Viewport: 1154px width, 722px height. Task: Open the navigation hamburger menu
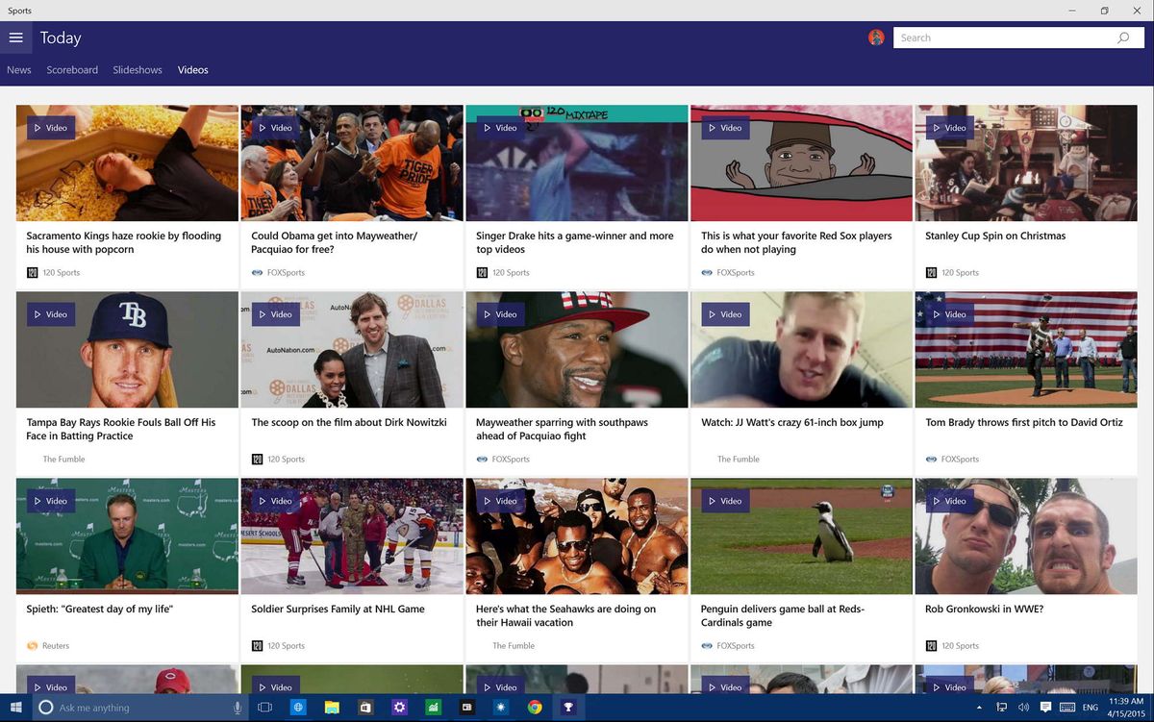tap(16, 37)
